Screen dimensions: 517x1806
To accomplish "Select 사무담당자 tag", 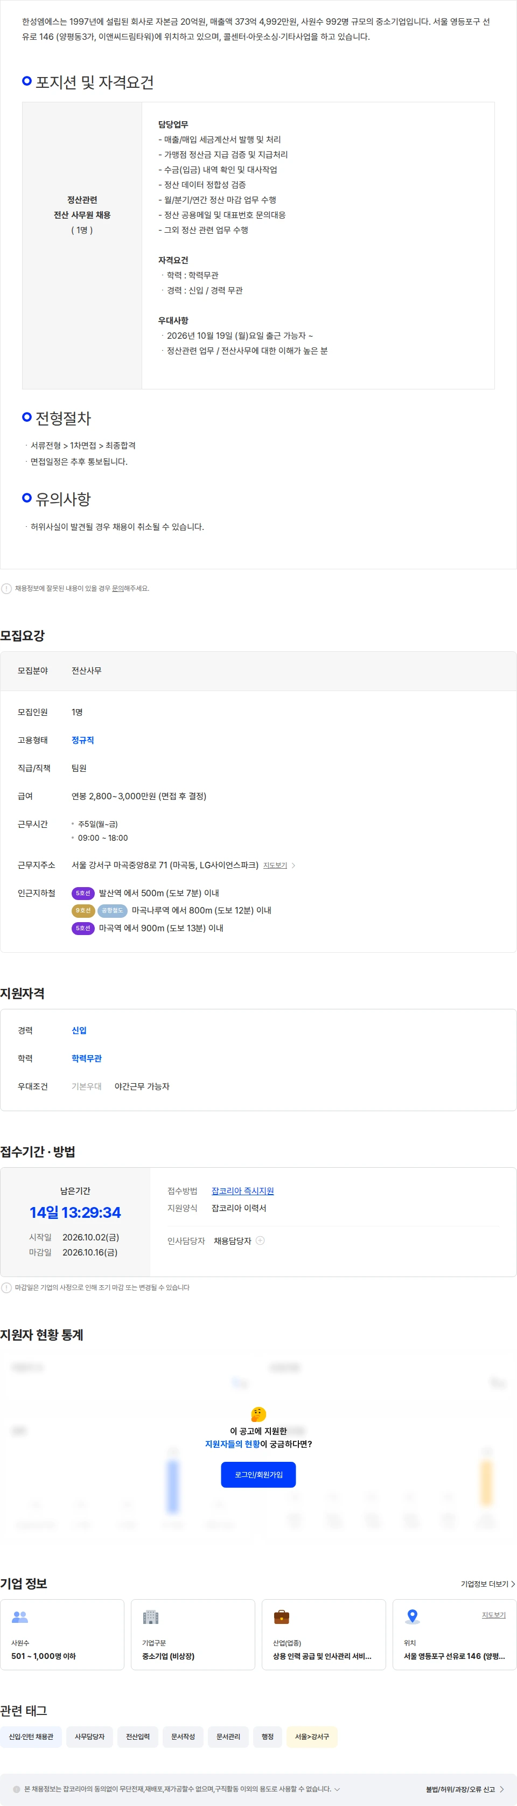I will tap(90, 1736).
